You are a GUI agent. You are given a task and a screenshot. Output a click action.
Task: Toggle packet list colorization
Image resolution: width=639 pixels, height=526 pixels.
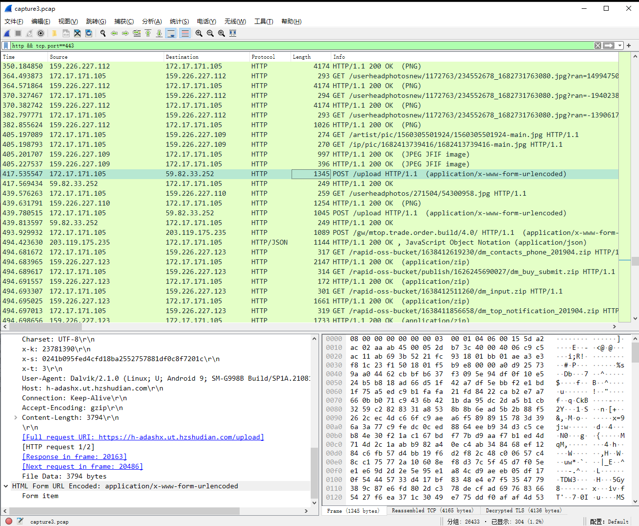pos(185,33)
